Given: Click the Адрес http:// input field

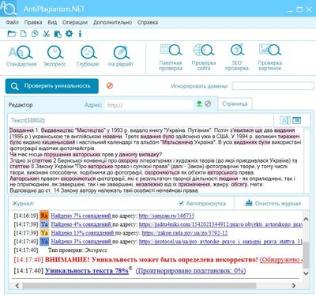Looking at the screenshot, I should (x=149, y=105).
